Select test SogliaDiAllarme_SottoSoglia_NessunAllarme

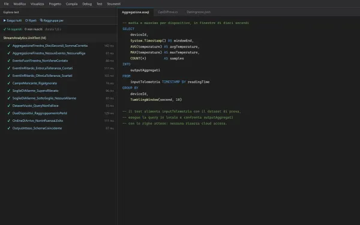tap(59, 98)
